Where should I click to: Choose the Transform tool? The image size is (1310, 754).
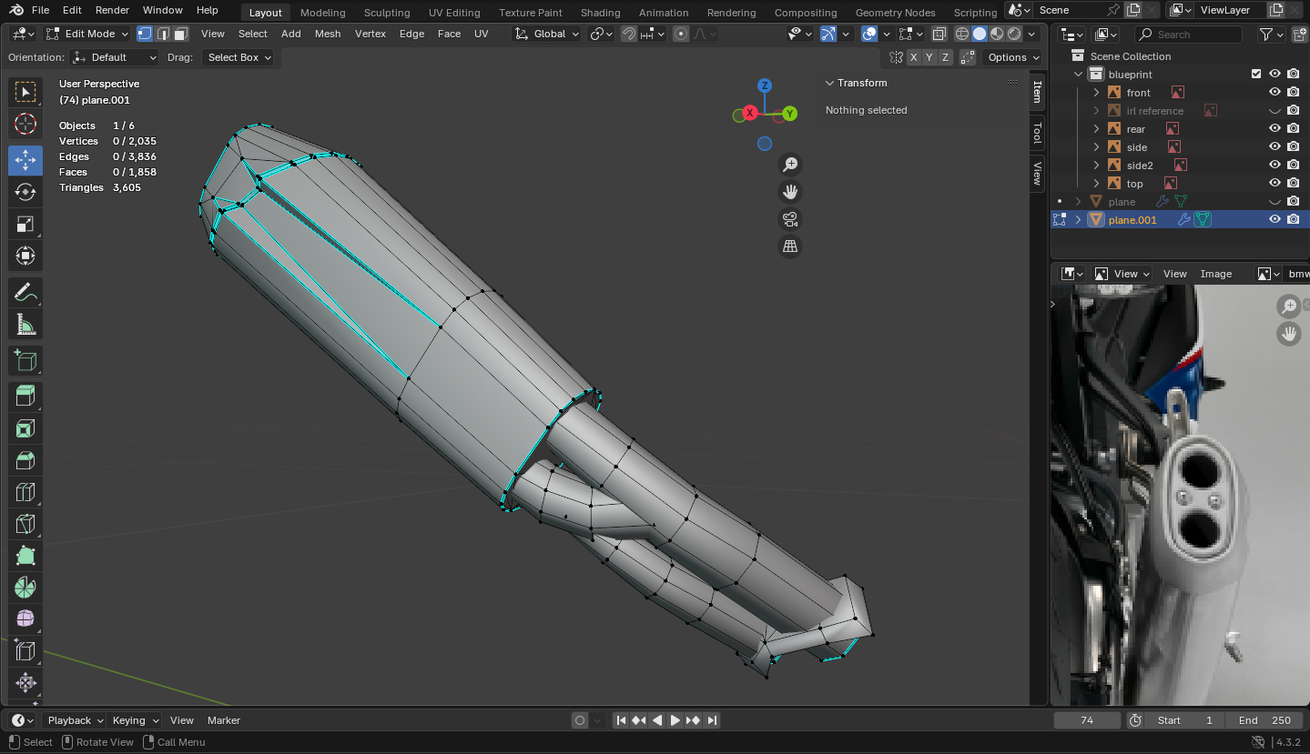pyautogui.click(x=25, y=256)
